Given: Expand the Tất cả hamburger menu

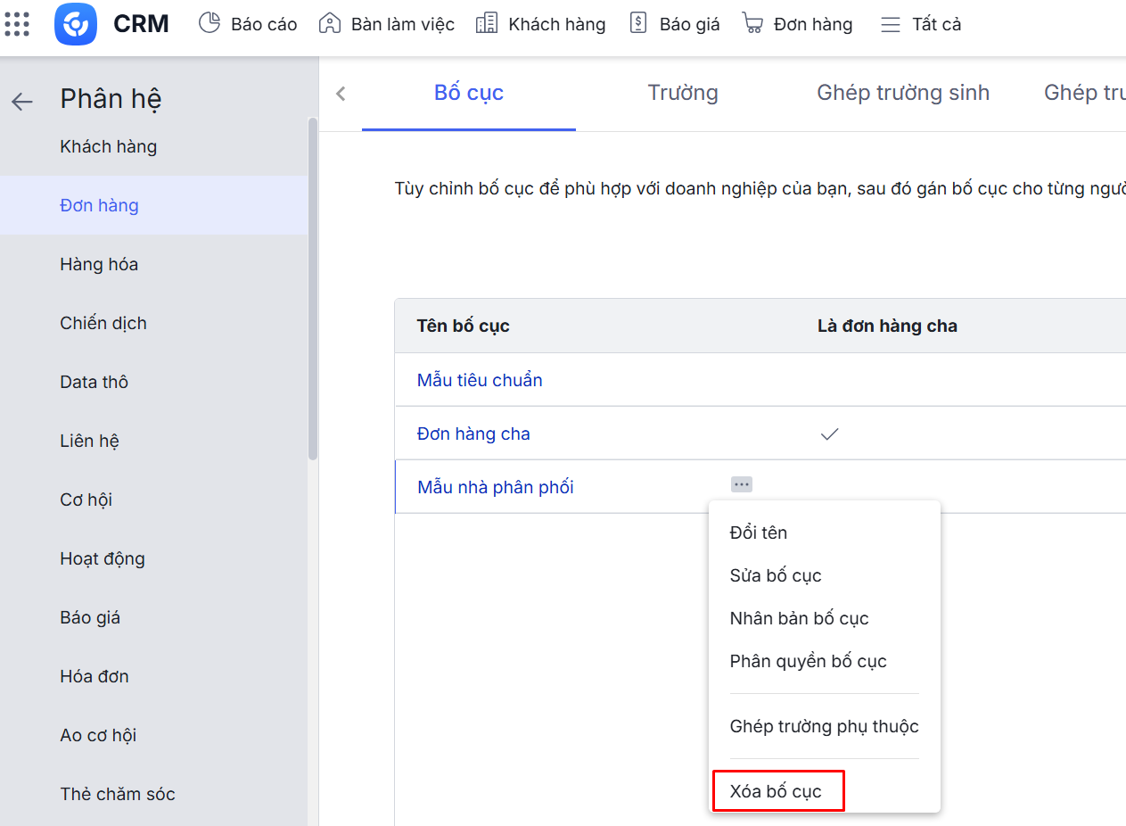Looking at the screenshot, I should pyautogui.click(x=921, y=24).
